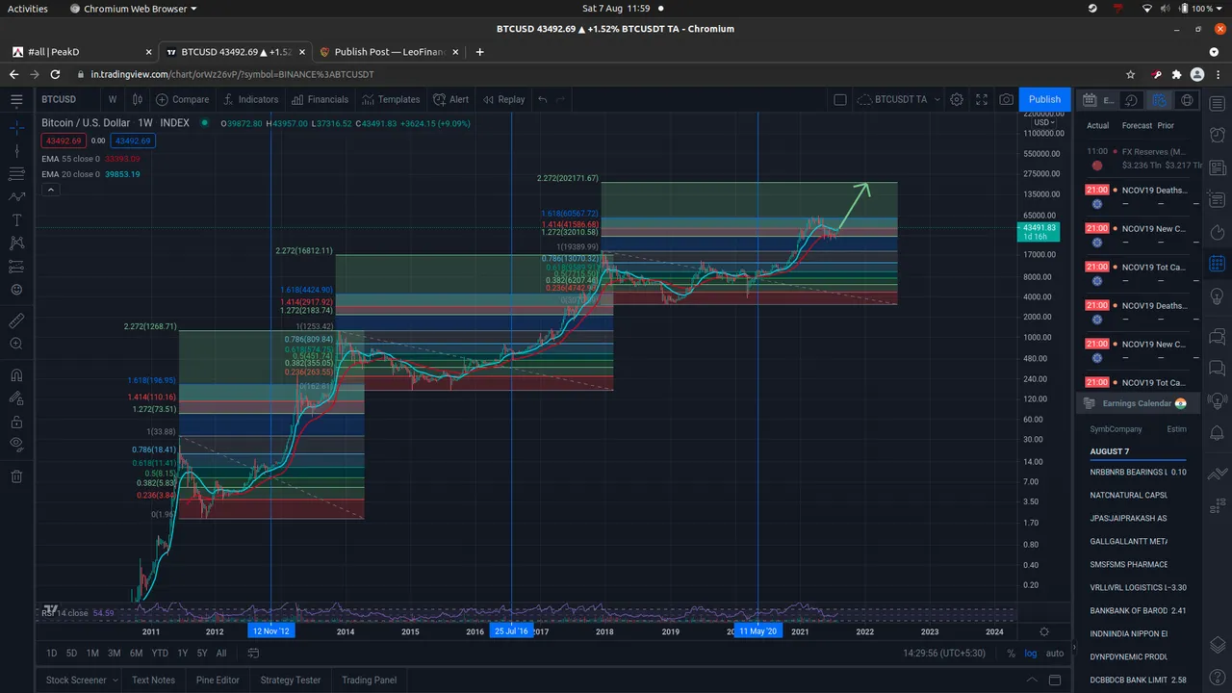Collapse the indicator legend chevron

51,191
